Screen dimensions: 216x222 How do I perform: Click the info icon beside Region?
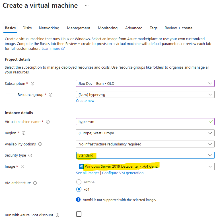pos(24,133)
